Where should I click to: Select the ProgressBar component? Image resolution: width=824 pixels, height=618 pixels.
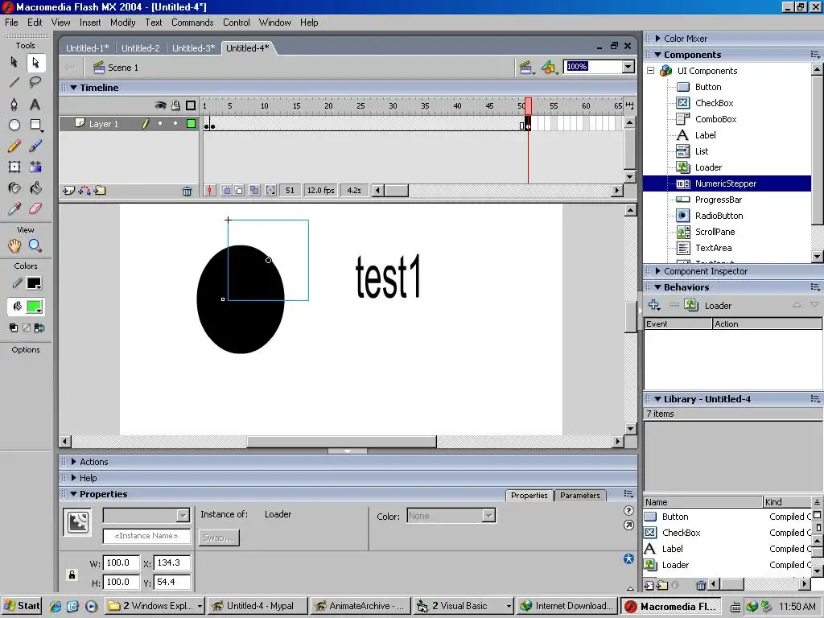pyautogui.click(x=718, y=200)
